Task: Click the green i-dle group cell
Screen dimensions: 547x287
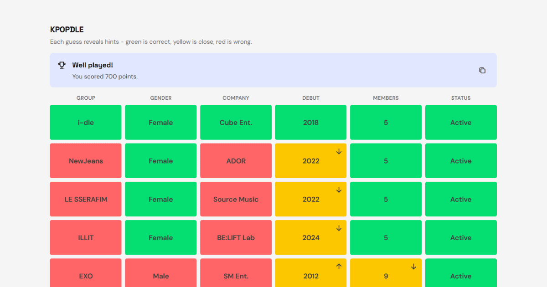Action: (x=86, y=123)
